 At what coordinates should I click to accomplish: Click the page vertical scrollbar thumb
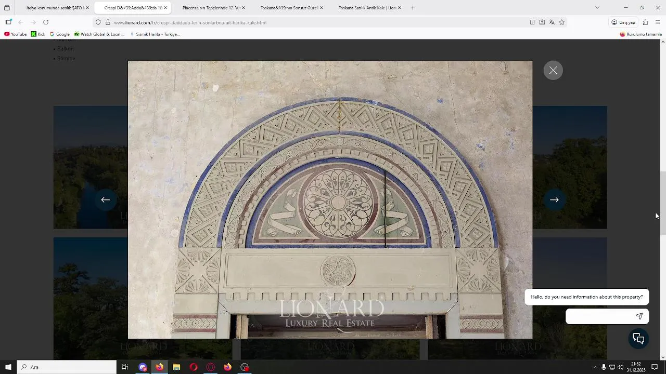(x=662, y=204)
